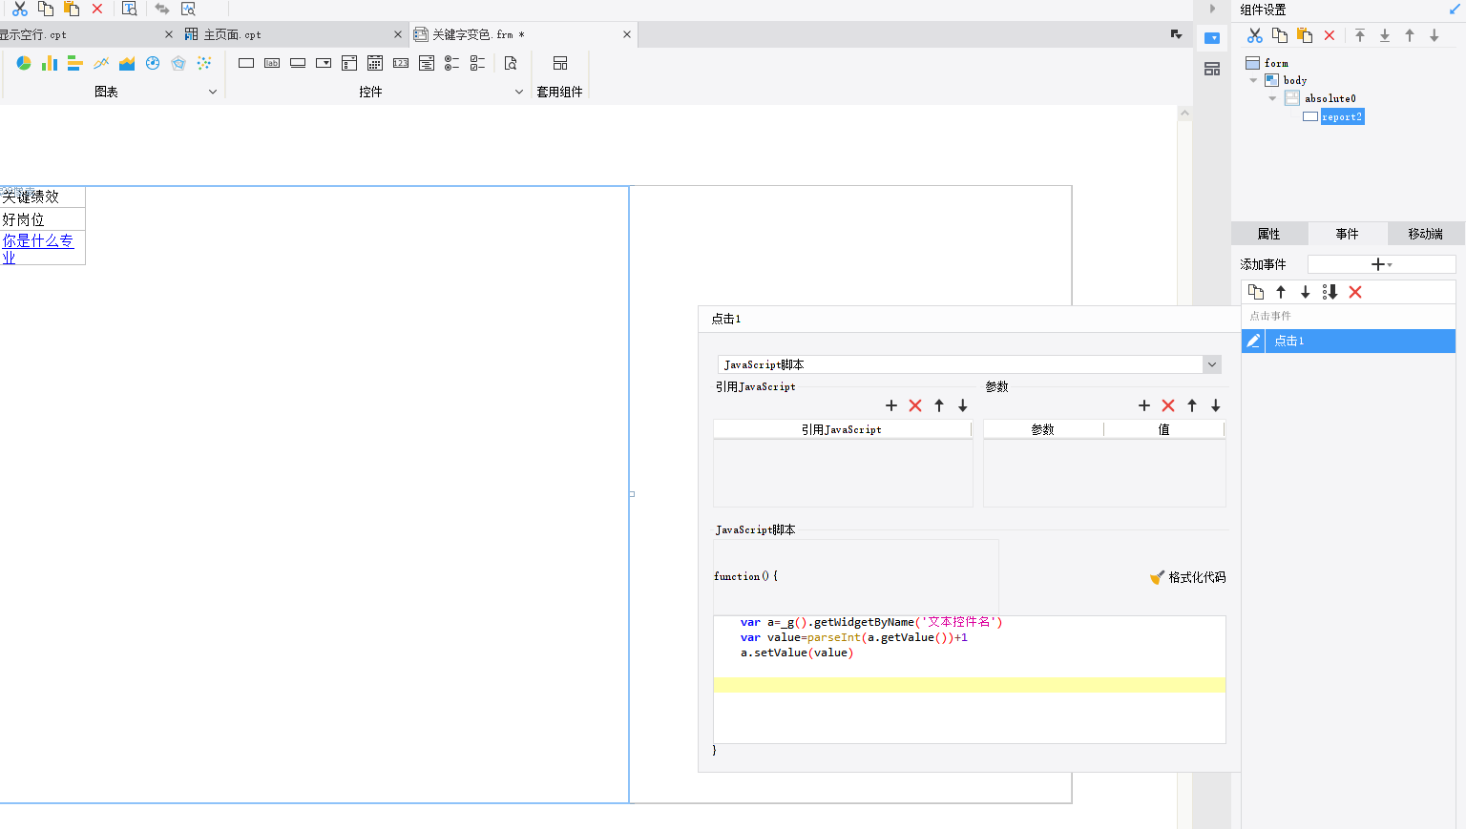Edit the 点击1 event entry
The width and height of the screenshot is (1466, 829).
(1253, 341)
